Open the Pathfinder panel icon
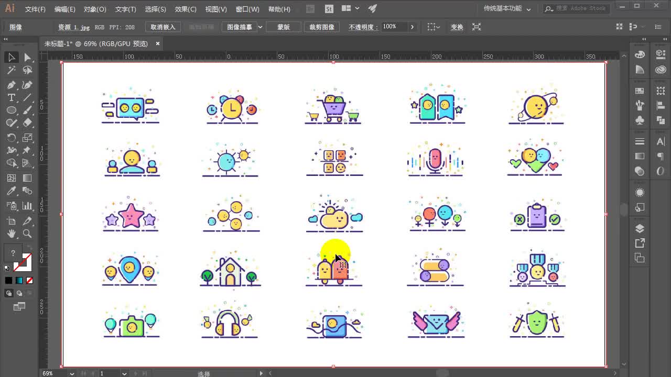Image resolution: width=671 pixels, height=377 pixels. click(660, 120)
